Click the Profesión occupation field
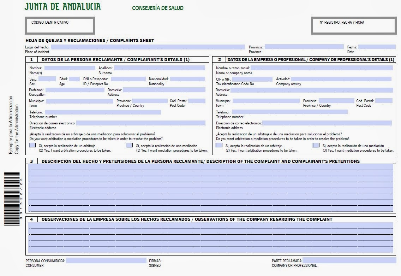The width and height of the screenshot is (401, 276). coord(75,90)
